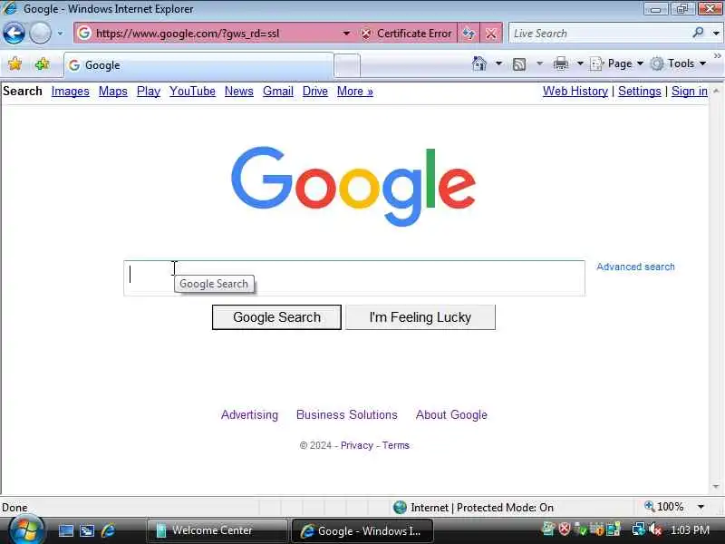Click the Google Search button

coord(276,317)
